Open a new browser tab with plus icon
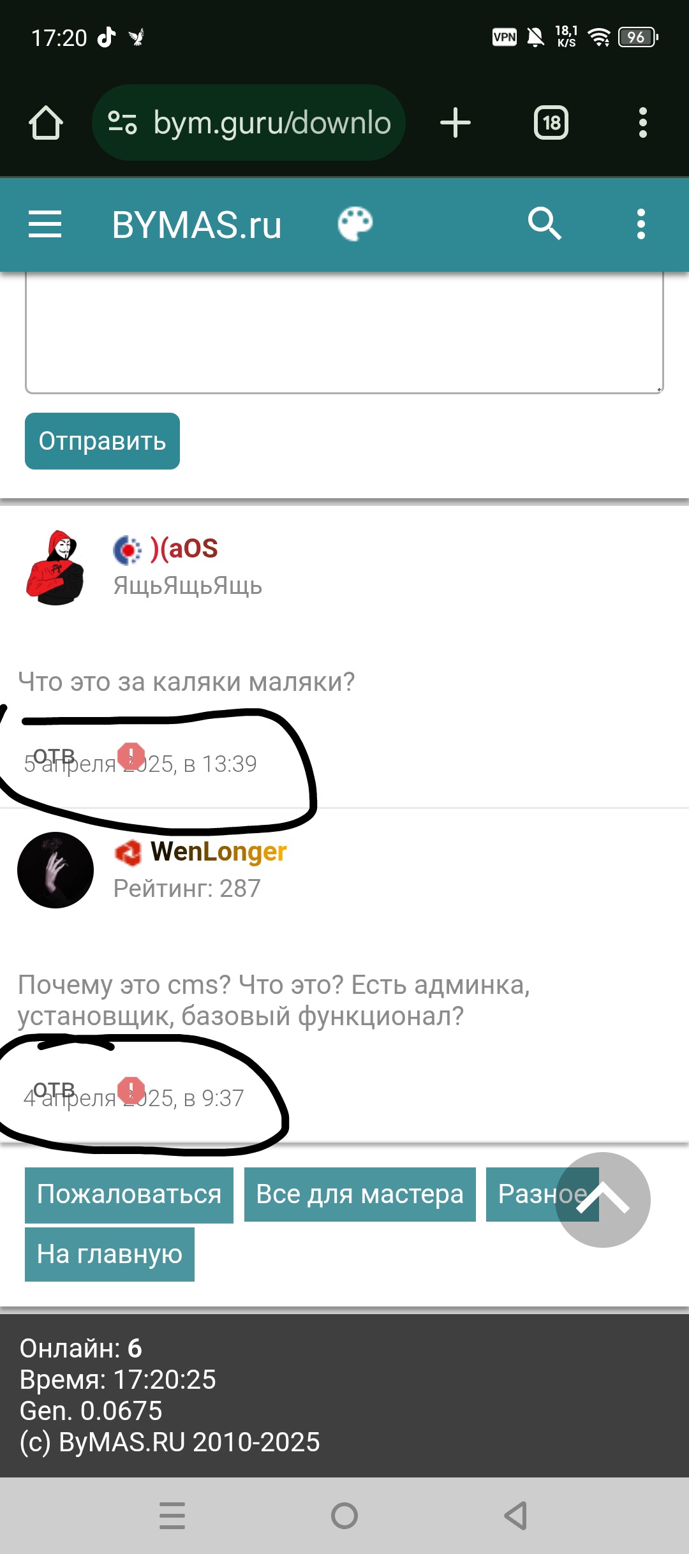Image resolution: width=689 pixels, height=1554 pixels. pos(456,122)
